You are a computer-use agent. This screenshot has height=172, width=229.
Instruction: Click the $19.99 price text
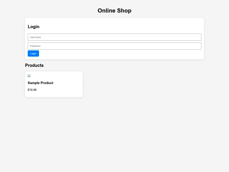[x=32, y=90]
